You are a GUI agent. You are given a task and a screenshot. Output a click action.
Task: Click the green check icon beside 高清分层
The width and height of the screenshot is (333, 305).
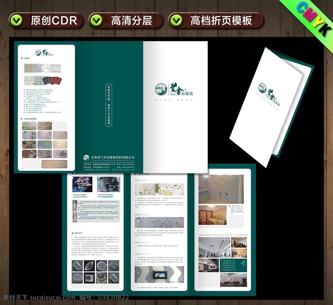pos(97,20)
